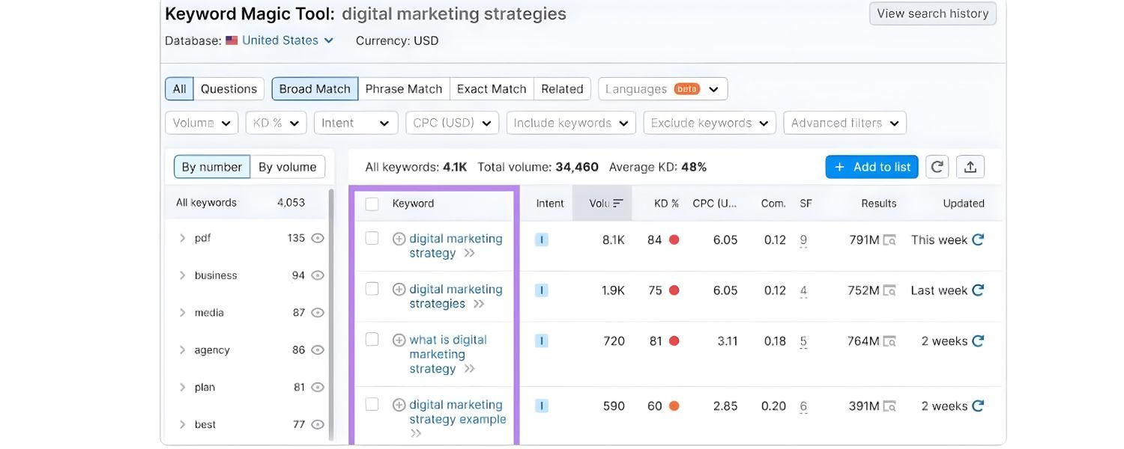Open SERP magnifier icon next to 791M results

coord(889,239)
